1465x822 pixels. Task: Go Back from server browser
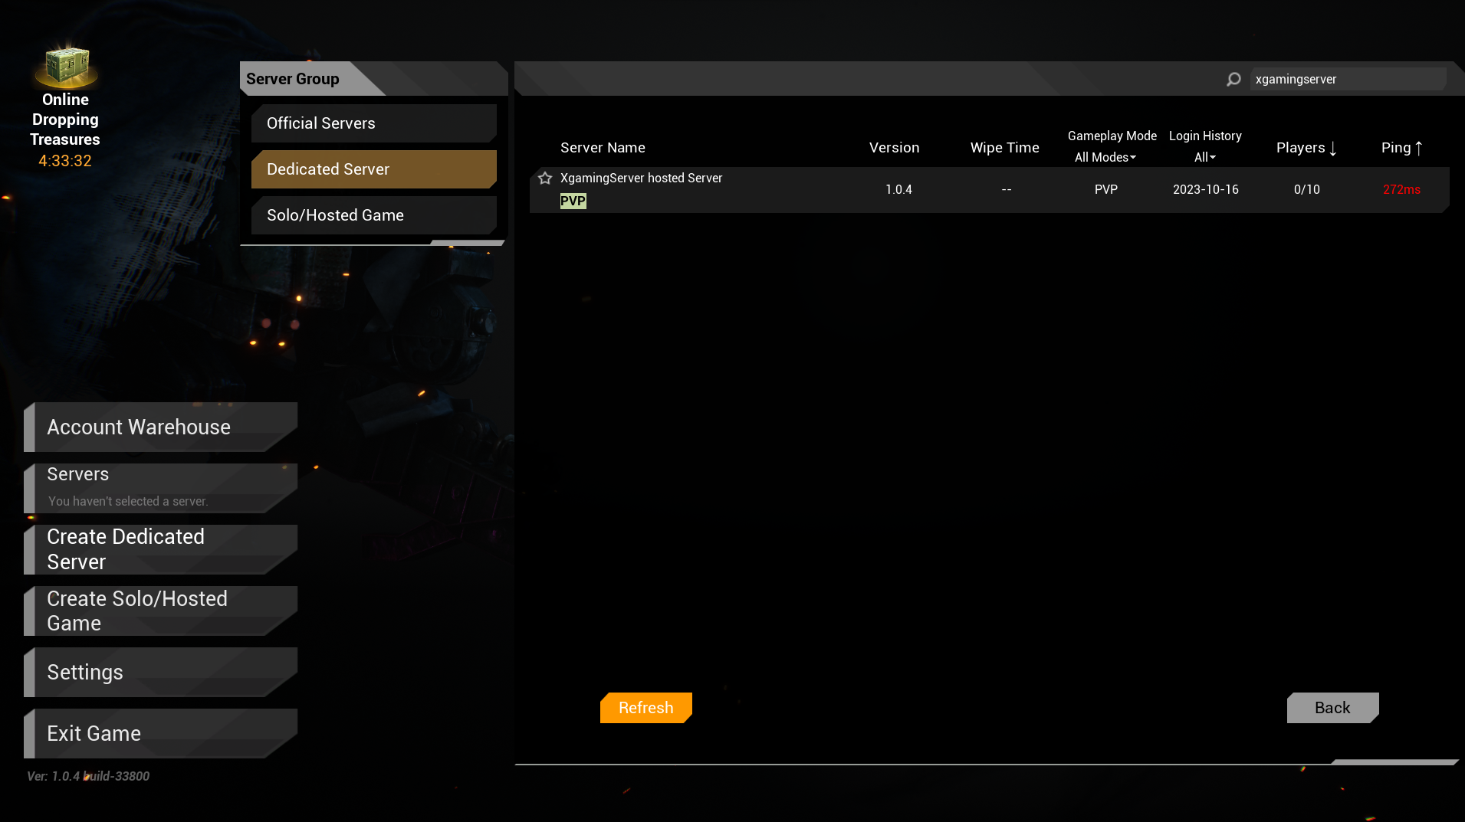pyautogui.click(x=1332, y=707)
